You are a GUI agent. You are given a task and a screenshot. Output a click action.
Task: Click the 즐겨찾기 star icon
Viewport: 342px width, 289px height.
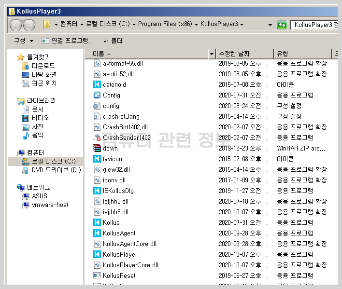pyautogui.click(x=20, y=57)
